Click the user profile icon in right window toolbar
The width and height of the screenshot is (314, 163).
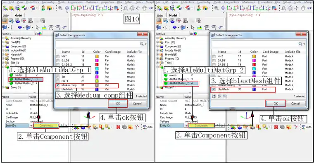pos(198,8)
